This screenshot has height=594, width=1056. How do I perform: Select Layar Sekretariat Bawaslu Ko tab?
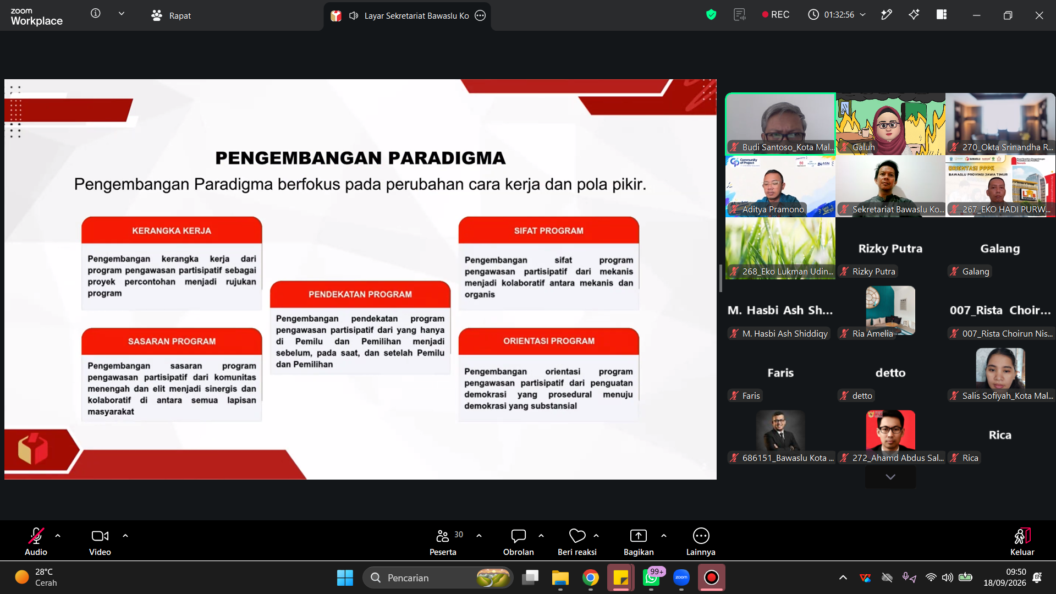tap(408, 15)
